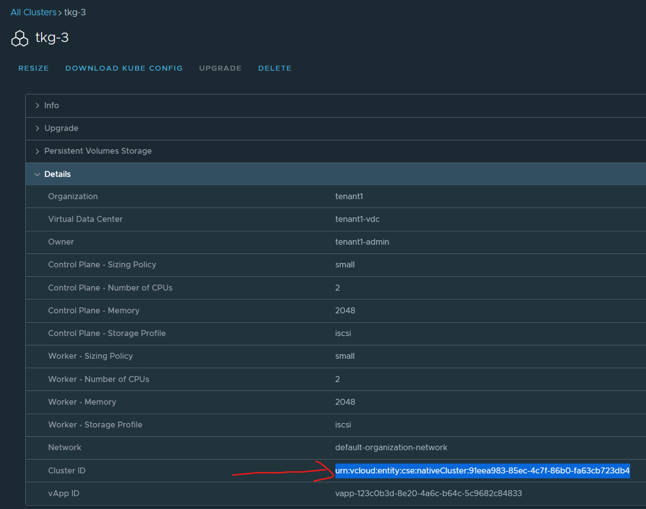Open the Persistent Volumes Storage section

click(97, 151)
